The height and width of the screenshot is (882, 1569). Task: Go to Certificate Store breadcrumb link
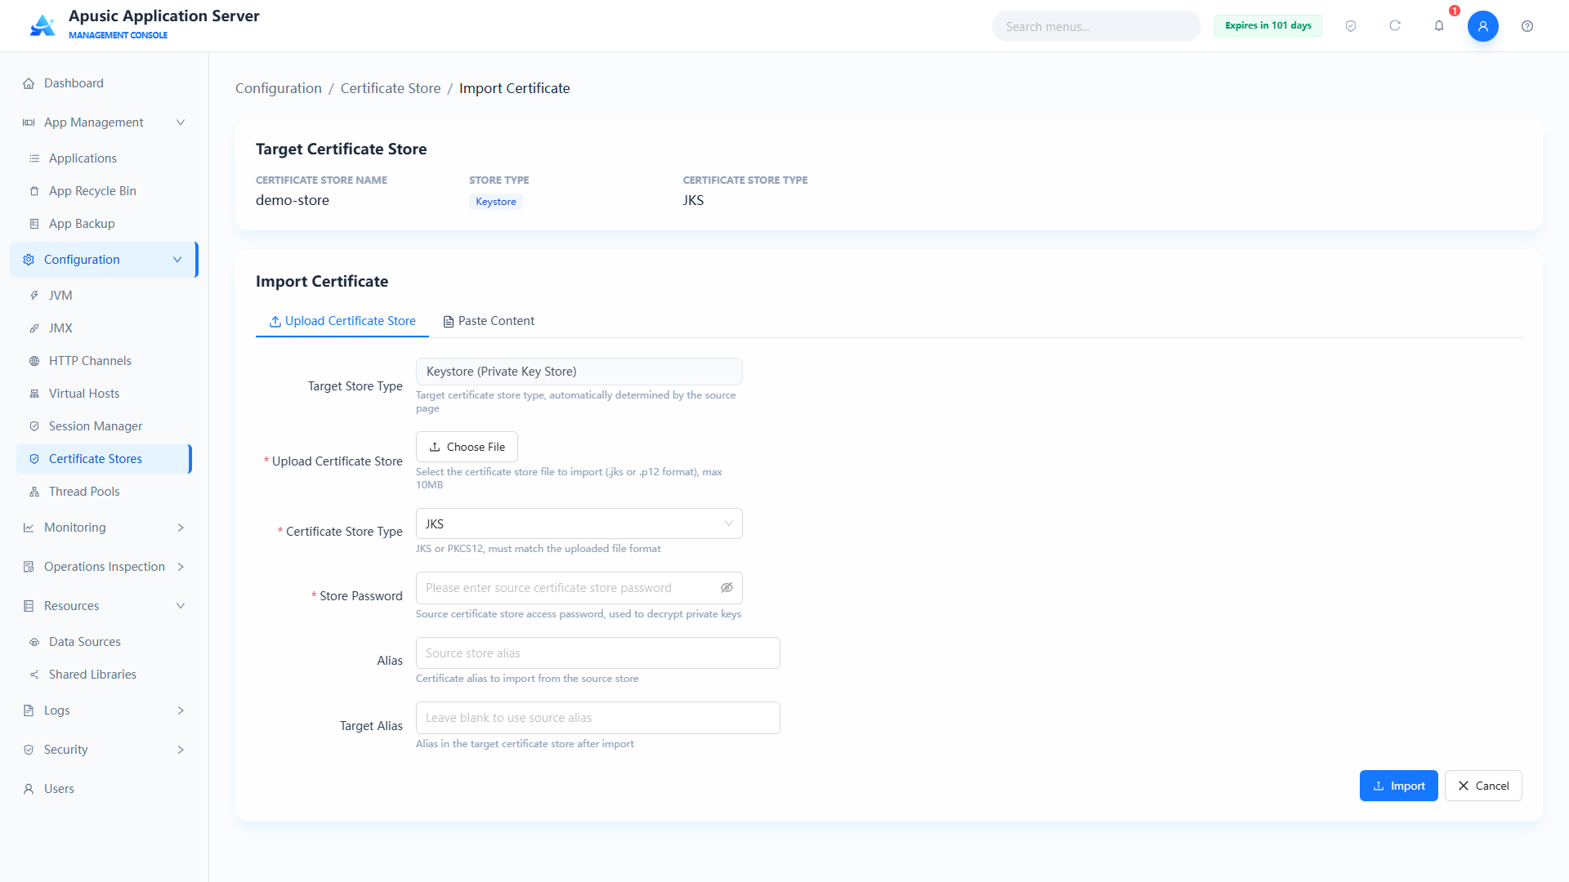[391, 88]
